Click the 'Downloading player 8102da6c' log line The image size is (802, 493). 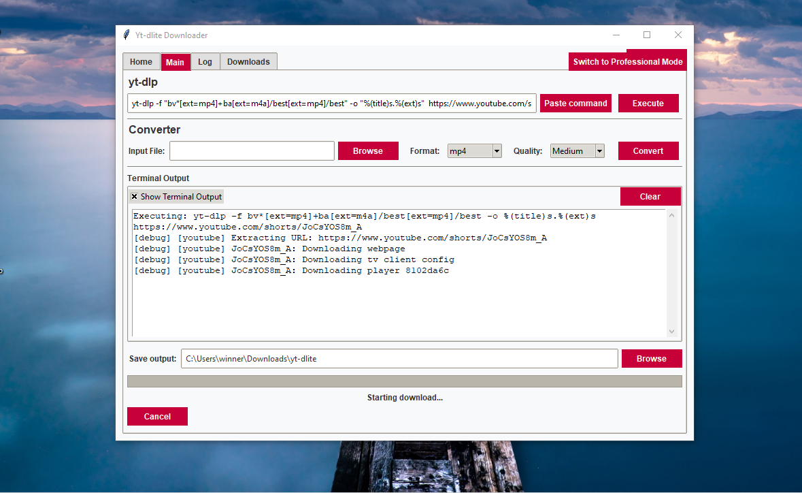[x=292, y=271]
